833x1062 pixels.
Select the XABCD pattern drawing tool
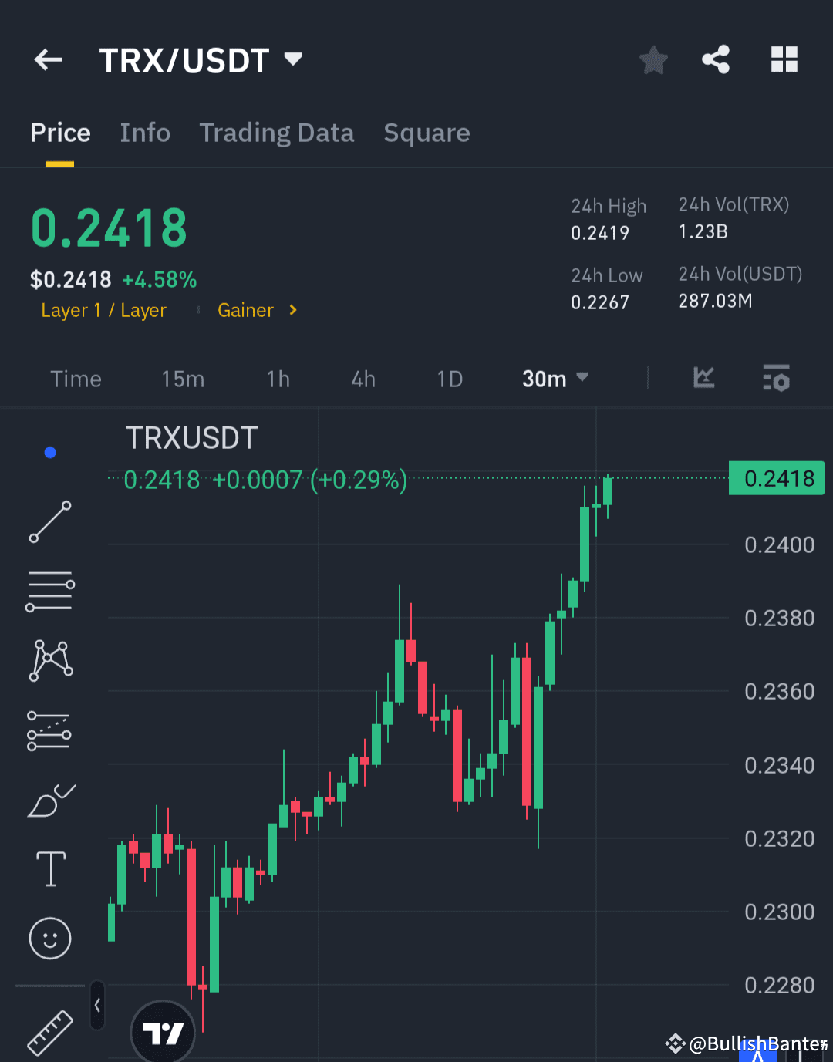pos(49,659)
